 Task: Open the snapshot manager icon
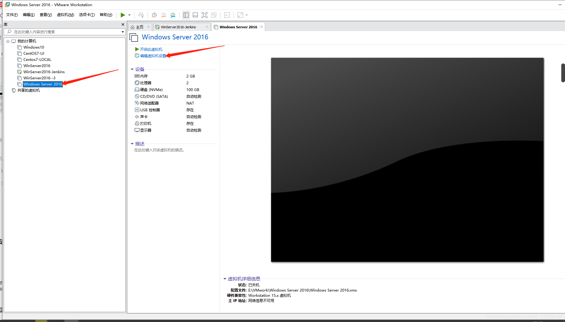pyautogui.click(x=173, y=15)
